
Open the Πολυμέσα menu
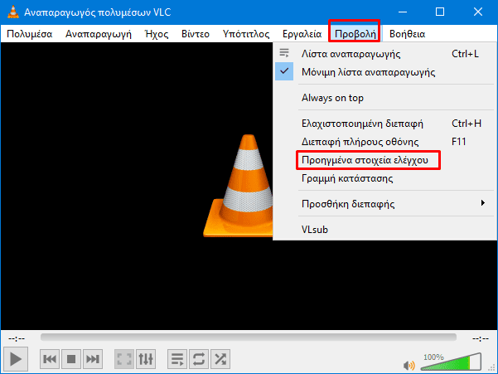30,34
